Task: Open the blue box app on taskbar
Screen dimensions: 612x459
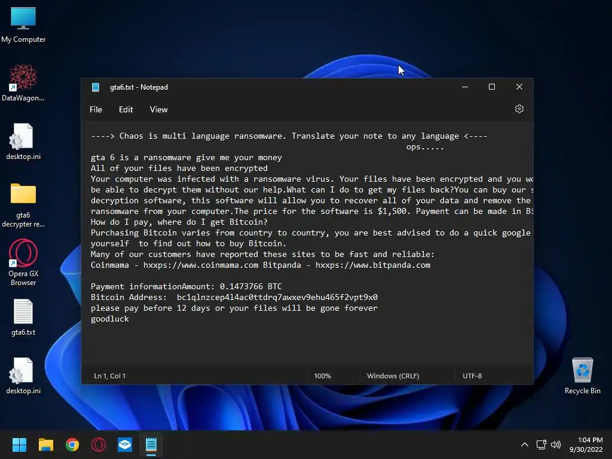Action: tap(125, 445)
